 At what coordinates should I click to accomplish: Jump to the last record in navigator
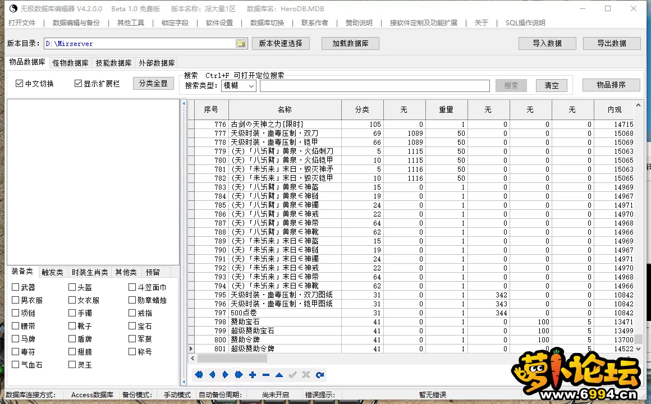tap(239, 375)
